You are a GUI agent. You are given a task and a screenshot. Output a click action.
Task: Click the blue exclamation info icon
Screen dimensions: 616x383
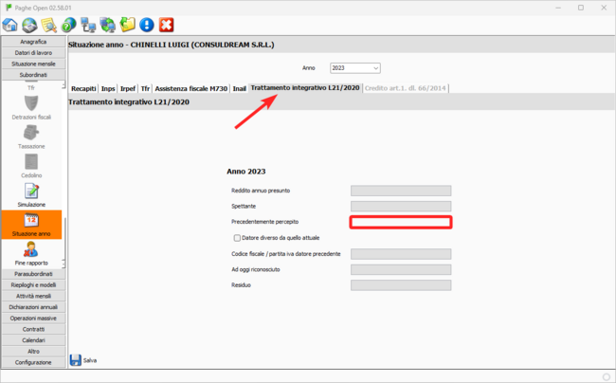click(x=147, y=25)
